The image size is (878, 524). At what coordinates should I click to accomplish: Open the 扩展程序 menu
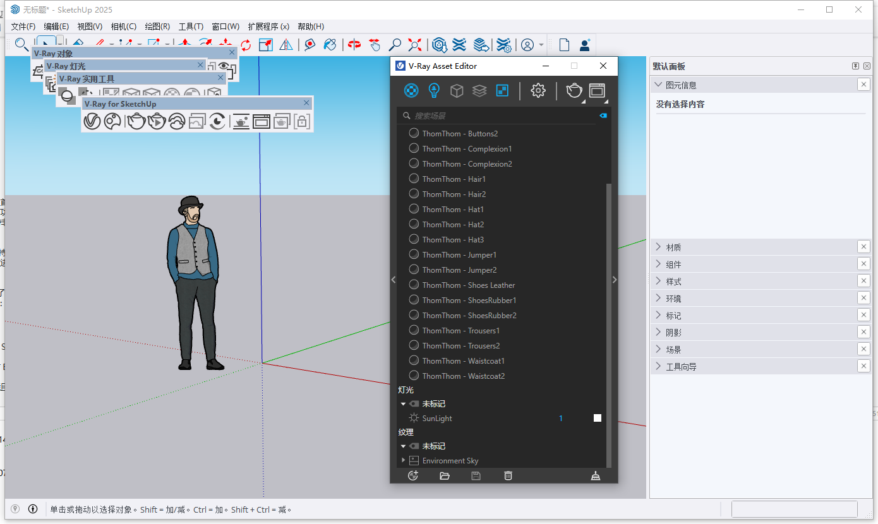[268, 26]
